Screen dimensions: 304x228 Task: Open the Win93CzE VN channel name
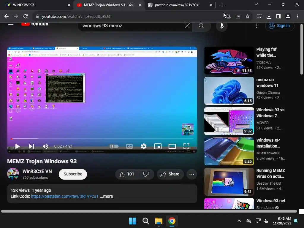37,171
